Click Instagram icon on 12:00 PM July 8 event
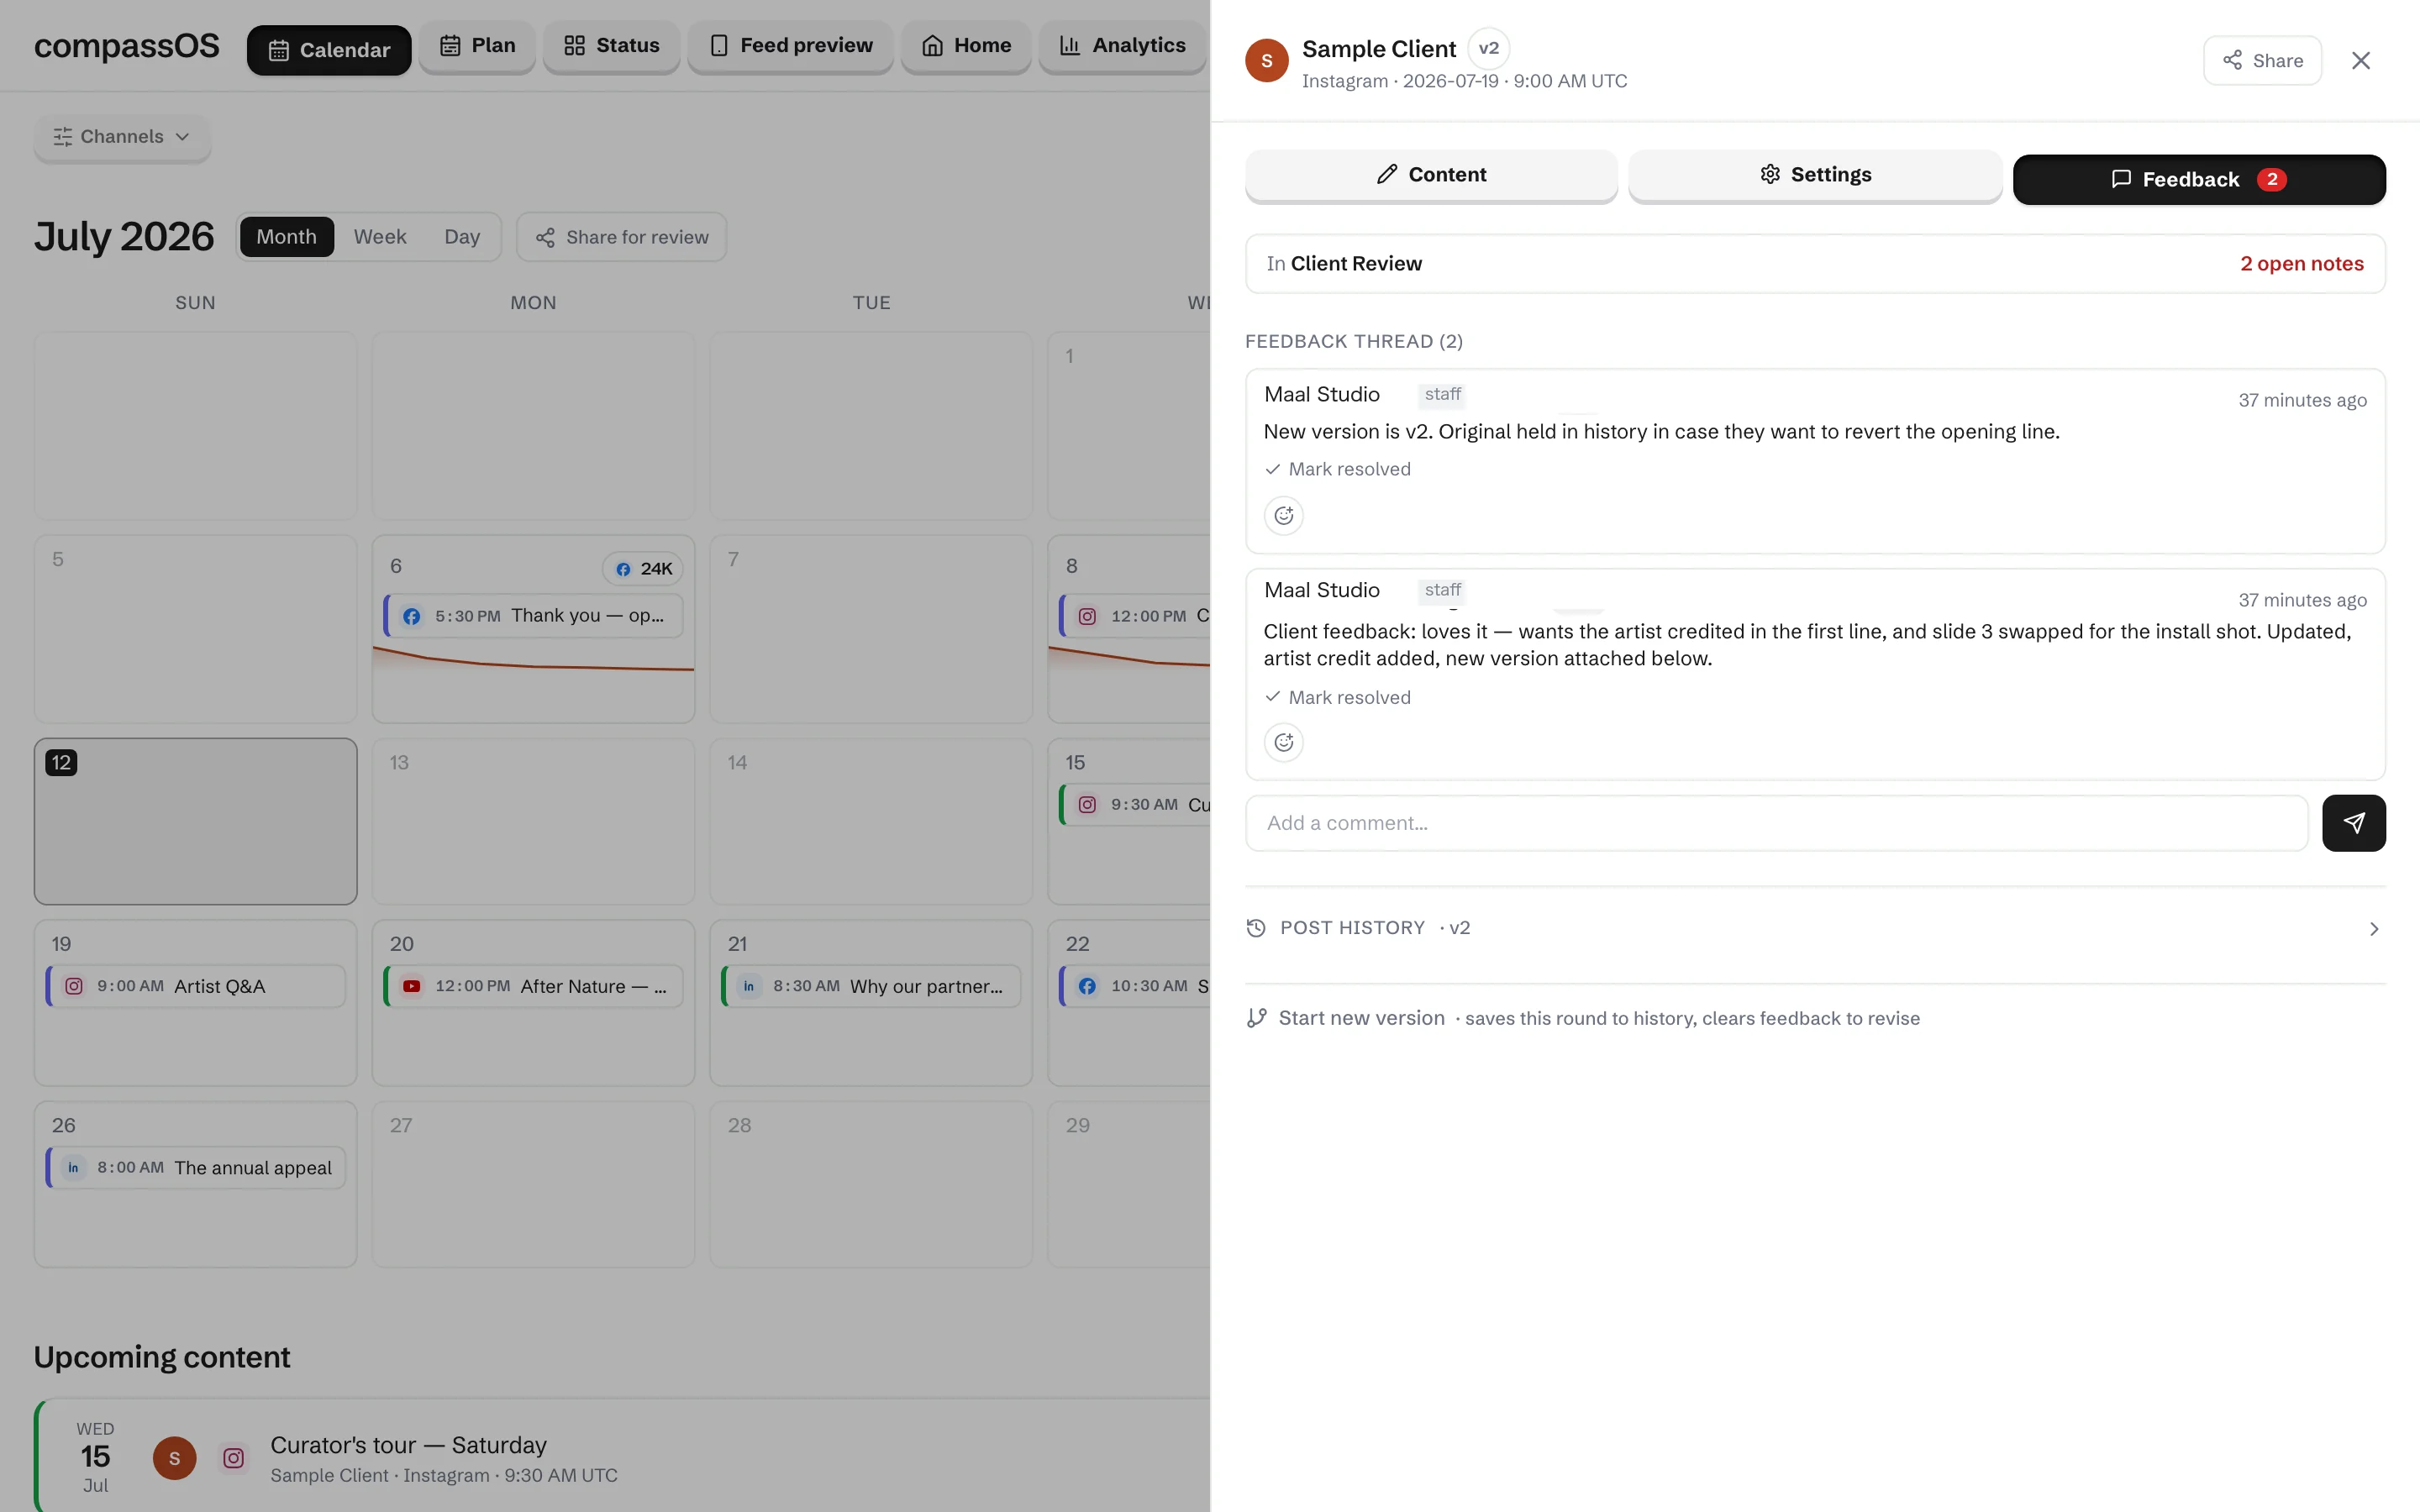Screen dimensions: 2420x1512 coord(1087,616)
